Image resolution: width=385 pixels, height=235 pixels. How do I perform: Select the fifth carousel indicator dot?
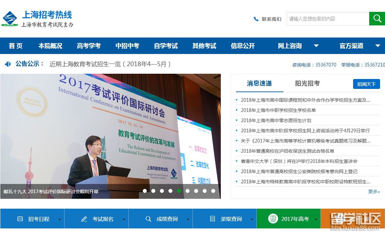[179, 191]
